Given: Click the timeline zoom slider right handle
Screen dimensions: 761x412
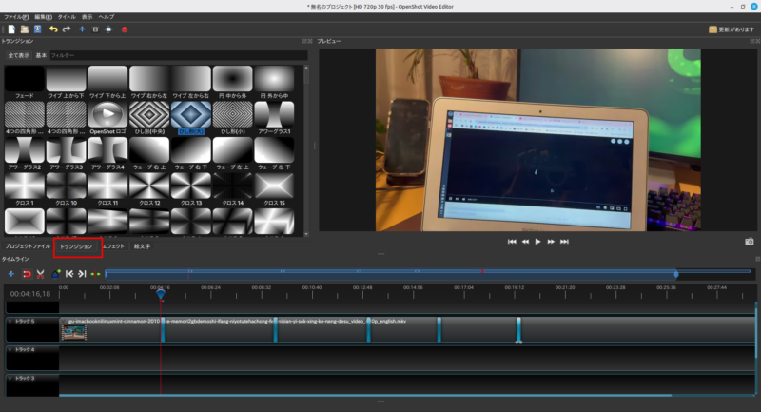Looking at the screenshot, I should point(676,274).
